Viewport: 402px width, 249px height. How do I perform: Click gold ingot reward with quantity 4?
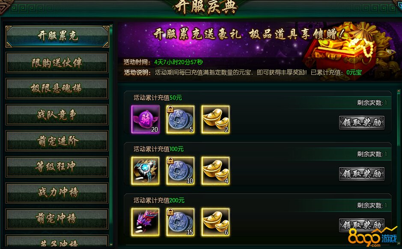[215, 171]
